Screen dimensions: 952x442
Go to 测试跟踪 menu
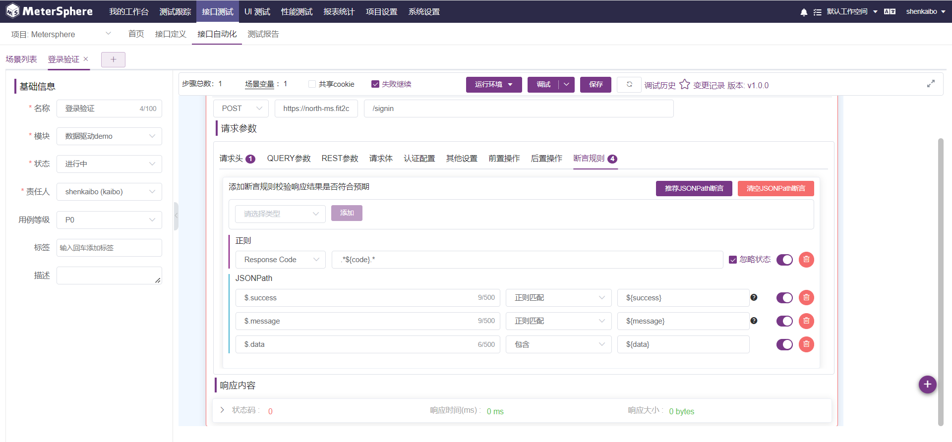[175, 11]
